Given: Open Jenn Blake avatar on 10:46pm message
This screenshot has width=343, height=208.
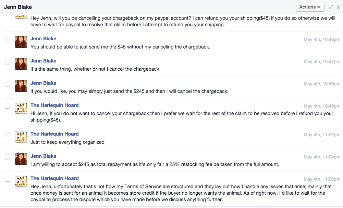Looking at the screenshot, I should pos(21,42).
